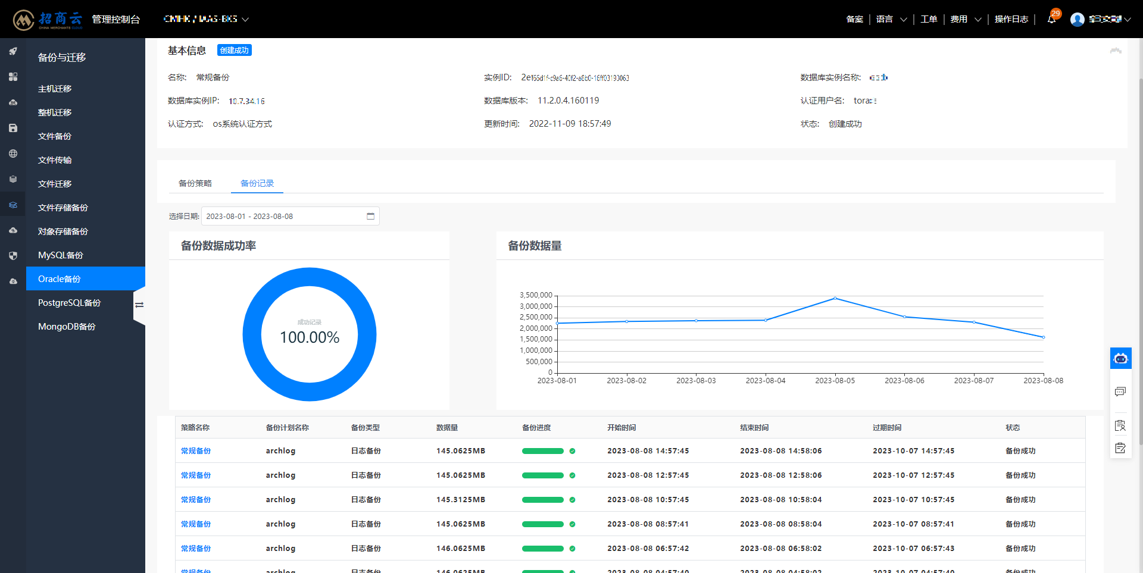Open 操作日志 in the top bar
The height and width of the screenshot is (573, 1143).
coord(1011,19)
